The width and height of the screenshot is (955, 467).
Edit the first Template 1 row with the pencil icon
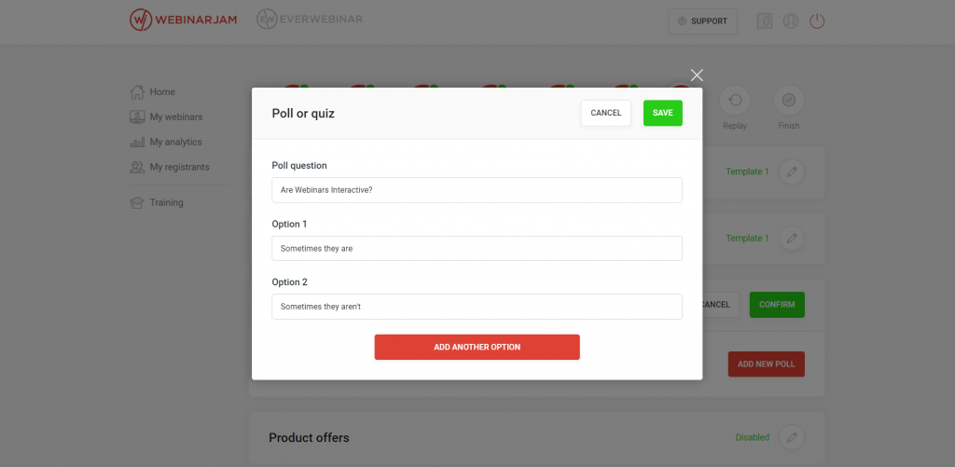(792, 172)
